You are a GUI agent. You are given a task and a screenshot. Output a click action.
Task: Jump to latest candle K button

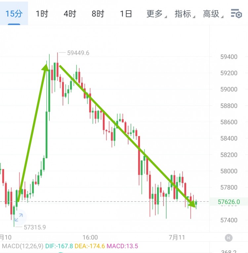(228, 238)
